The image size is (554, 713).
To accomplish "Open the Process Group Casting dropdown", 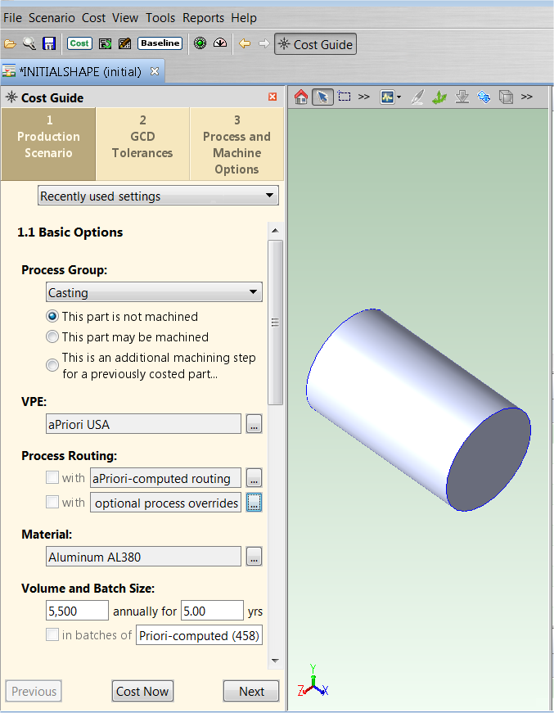I will (x=154, y=292).
